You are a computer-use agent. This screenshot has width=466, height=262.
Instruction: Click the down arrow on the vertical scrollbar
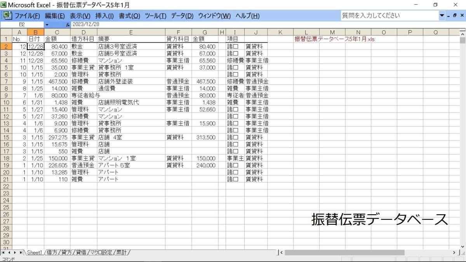463,246
